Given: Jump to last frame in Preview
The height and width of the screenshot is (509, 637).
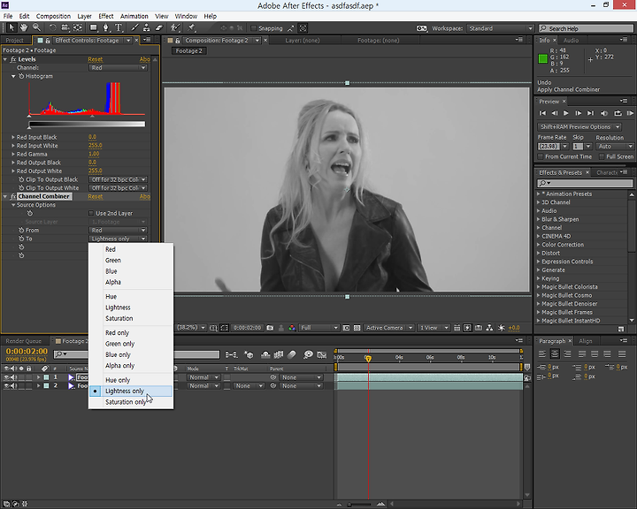Looking at the screenshot, I should tap(591, 113).
